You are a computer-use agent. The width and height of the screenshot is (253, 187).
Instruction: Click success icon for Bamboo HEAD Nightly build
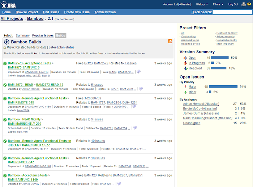pos(5,120)
